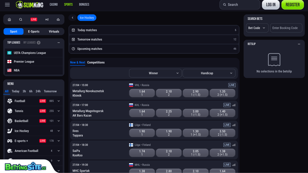The width and height of the screenshot is (308, 173).
Task: Open the hamburger menu at top left
Action: click(7, 5)
